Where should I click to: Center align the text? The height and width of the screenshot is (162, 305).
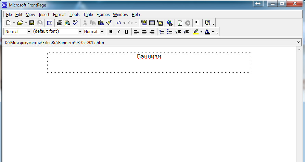click(x=144, y=32)
